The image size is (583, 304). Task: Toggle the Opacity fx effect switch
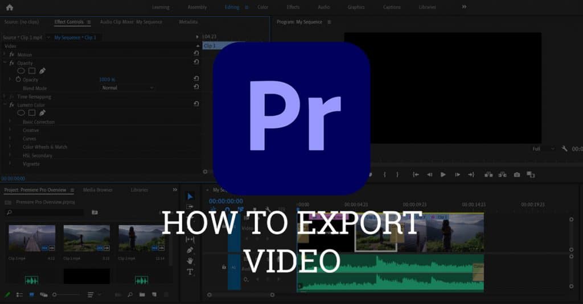click(x=12, y=63)
